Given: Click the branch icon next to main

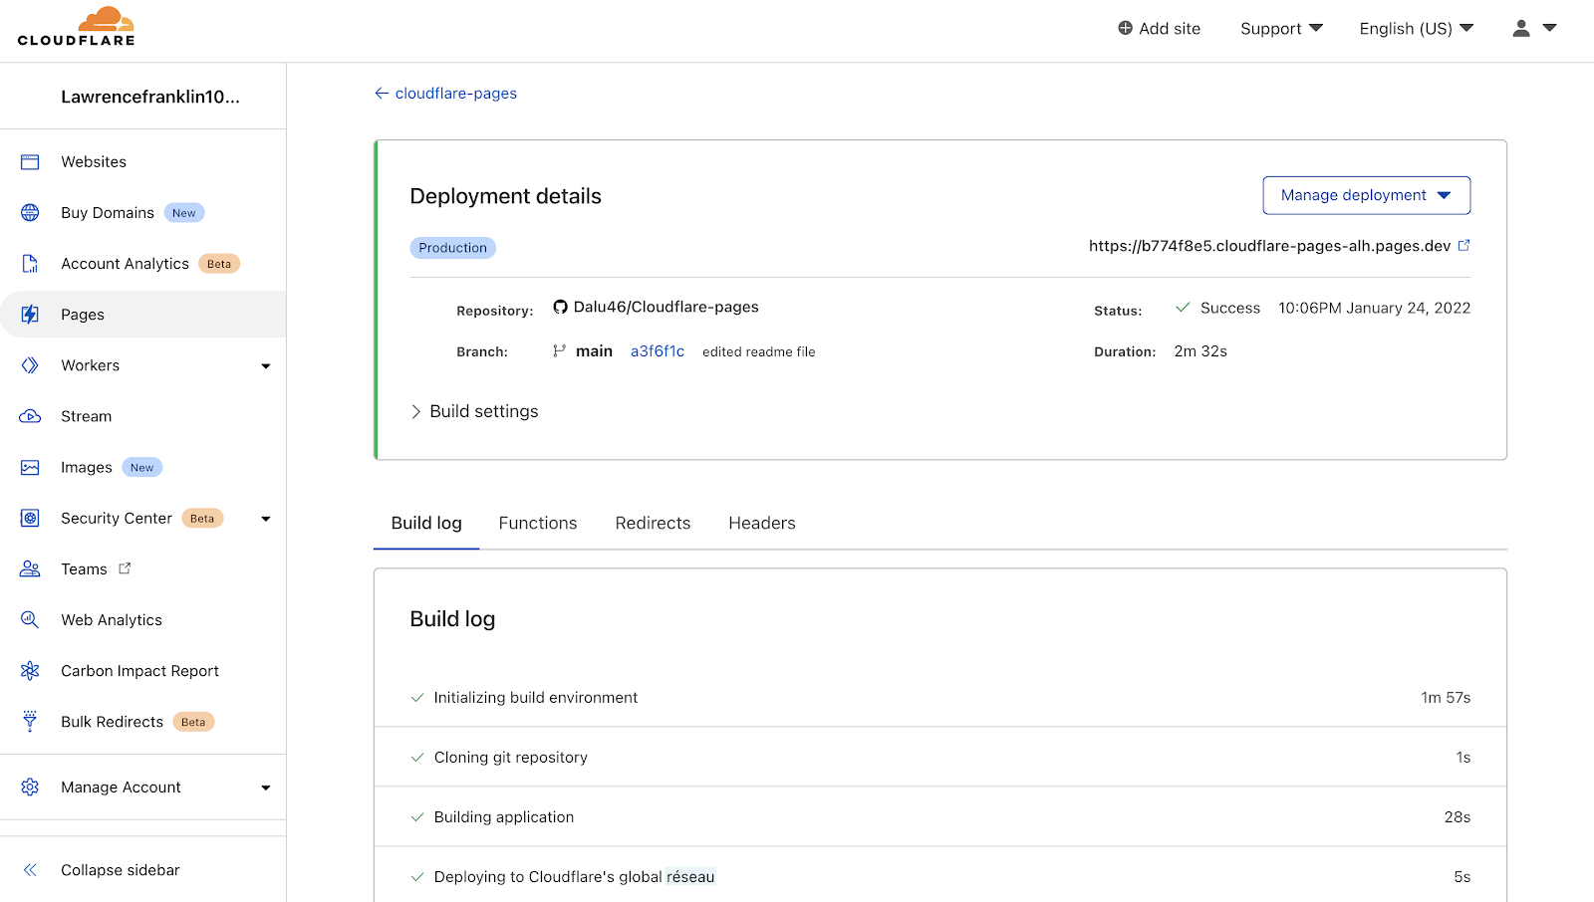Looking at the screenshot, I should [559, 350].
